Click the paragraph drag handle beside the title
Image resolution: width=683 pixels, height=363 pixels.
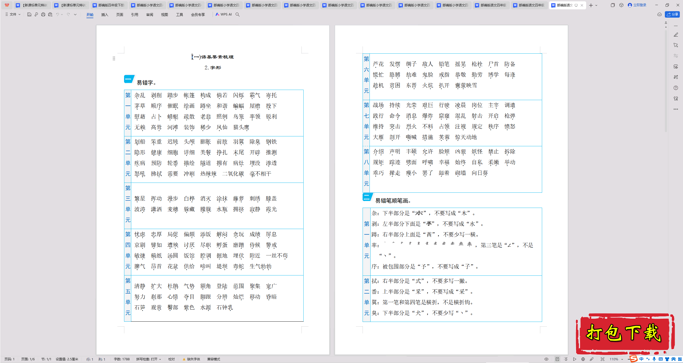point(114,58)
